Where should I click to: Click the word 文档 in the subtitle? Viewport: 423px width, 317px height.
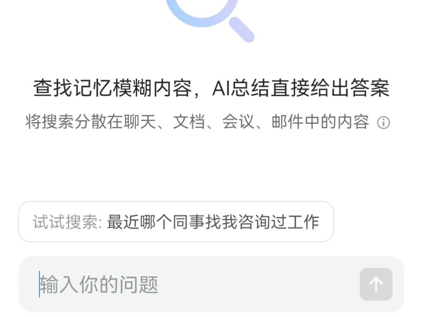(189, 122)
